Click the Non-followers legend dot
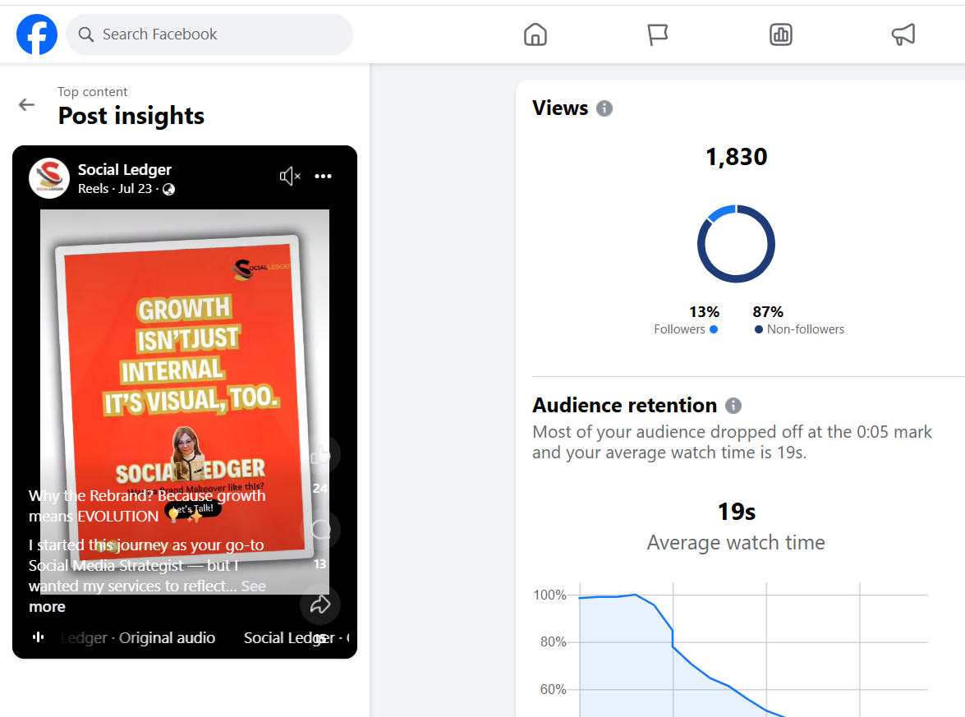This screenshot has height=717, width=965. click(759, 329)
